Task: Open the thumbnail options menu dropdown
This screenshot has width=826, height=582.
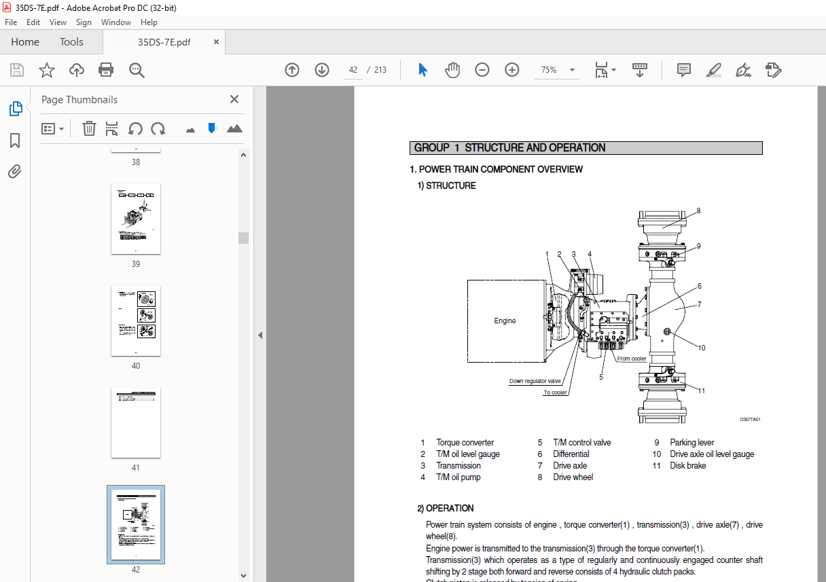Action: pos(52,128)
